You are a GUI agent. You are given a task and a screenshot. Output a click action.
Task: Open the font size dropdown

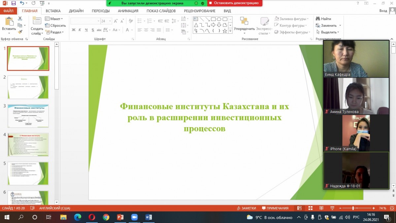pos(111,21)
